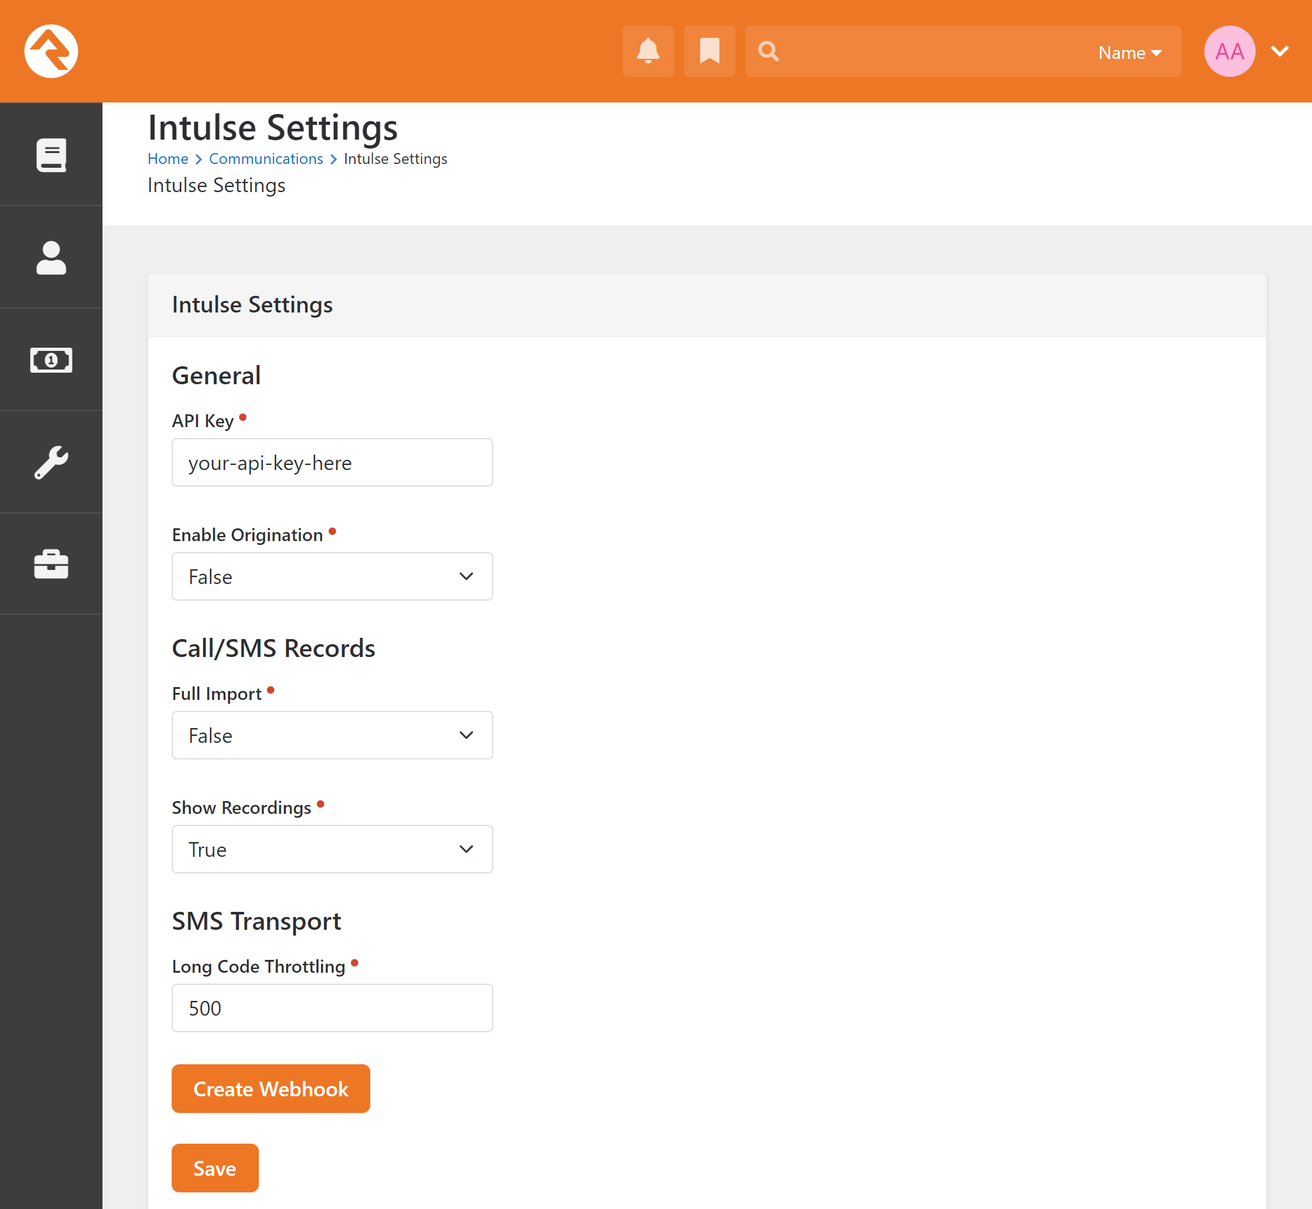Click the Long Code Throttling field
The image size is (1312, 1209).
332,1008
